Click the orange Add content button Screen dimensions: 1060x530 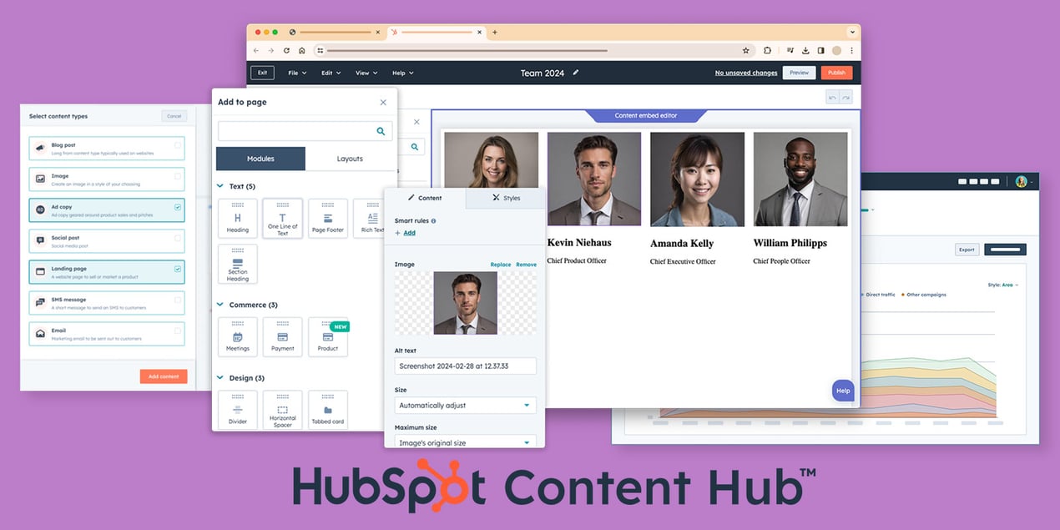(164, 376)
